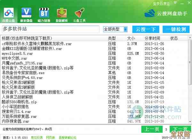The image size is (192, 140).
Task: Sort by the 分享时间 column header
Action: click(x=152, y=38)
